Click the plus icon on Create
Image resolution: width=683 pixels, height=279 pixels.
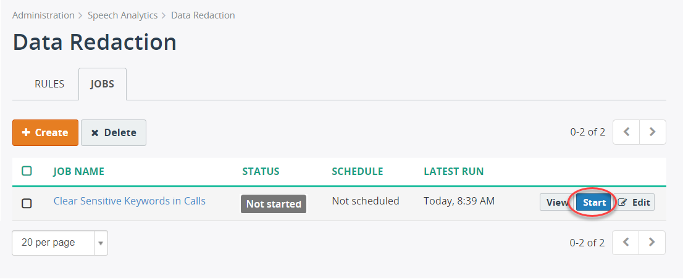coord(26,132)
